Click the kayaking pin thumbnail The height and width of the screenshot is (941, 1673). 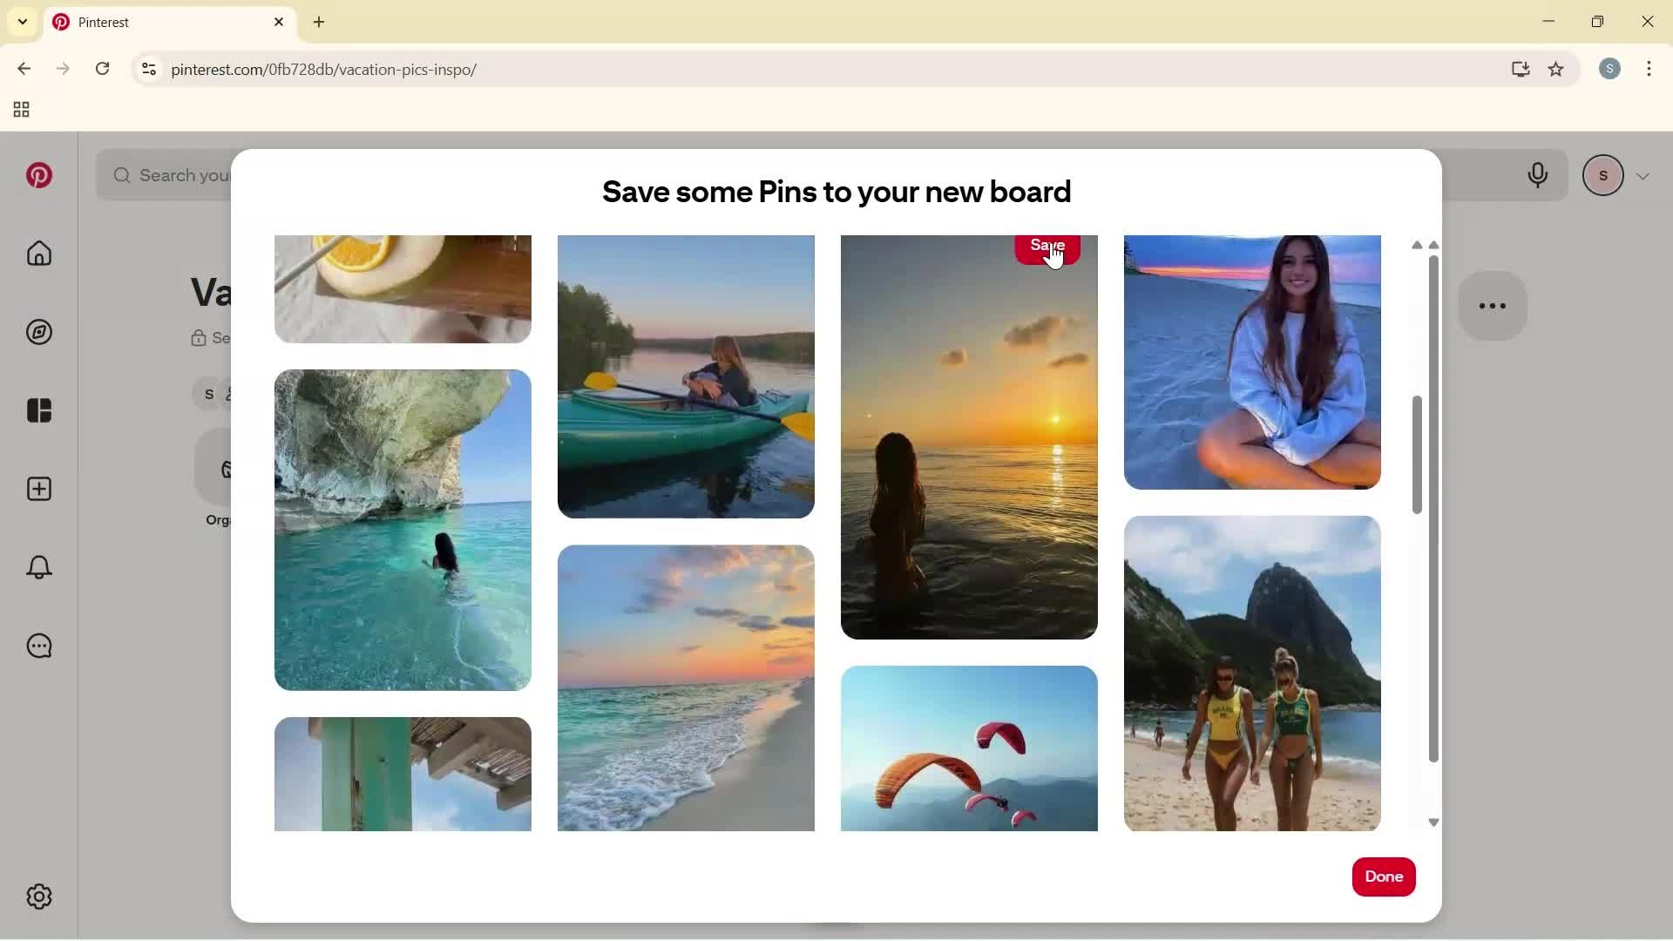(685, 376)
